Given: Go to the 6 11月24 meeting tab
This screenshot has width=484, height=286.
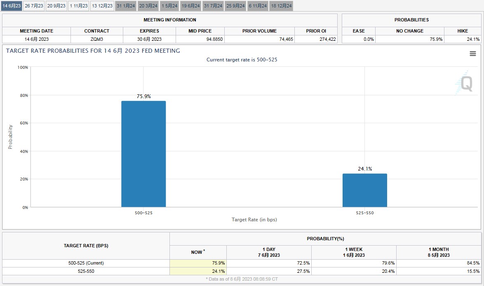Looking at the screenshot, I should point(258,6).
